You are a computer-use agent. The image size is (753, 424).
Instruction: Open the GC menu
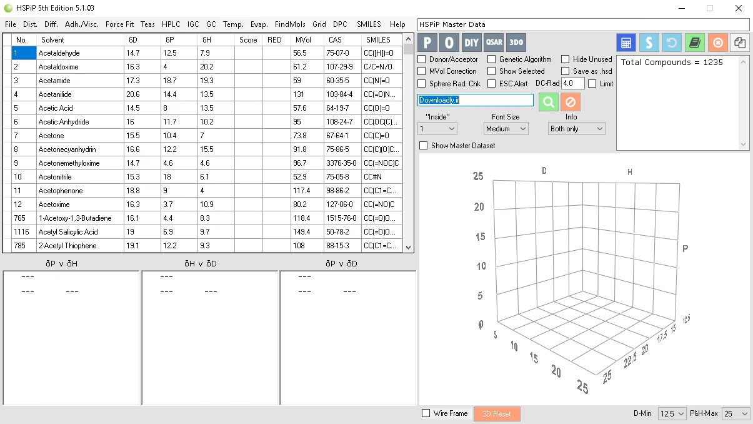(x=211, y=24)
